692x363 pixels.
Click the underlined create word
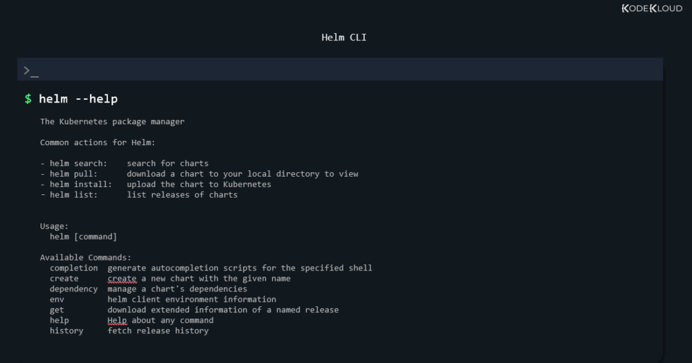tap(122, 279)
